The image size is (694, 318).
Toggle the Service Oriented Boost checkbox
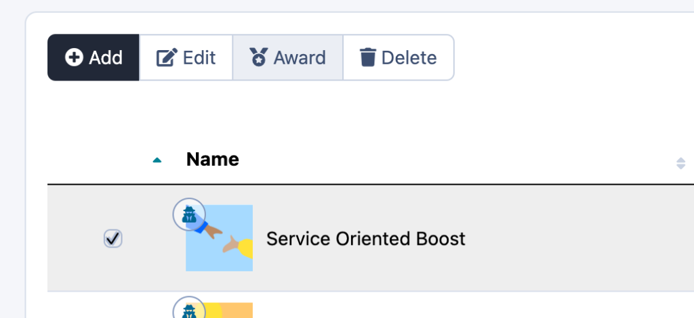click(x=113, y=238)
